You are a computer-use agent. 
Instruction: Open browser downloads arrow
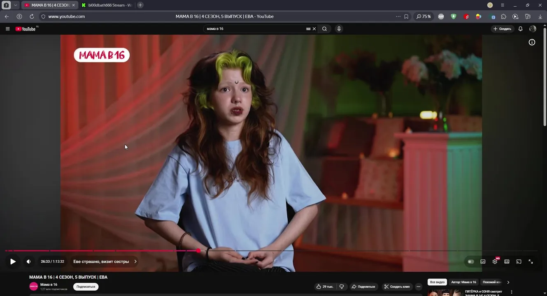click(540, 16)
